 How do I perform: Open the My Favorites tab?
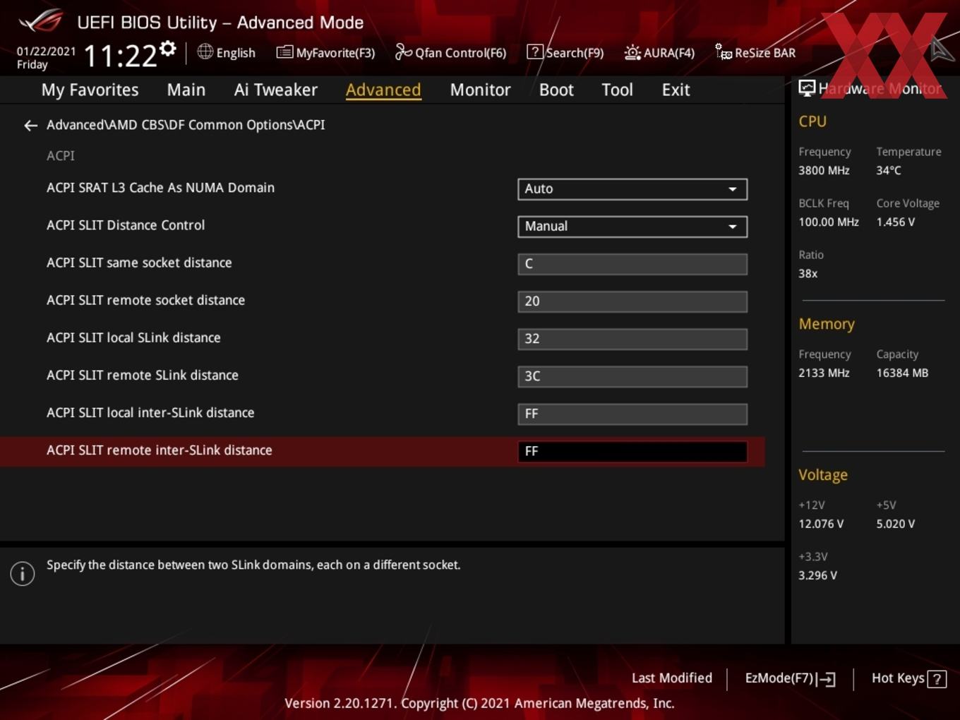(x=90, y=90)
